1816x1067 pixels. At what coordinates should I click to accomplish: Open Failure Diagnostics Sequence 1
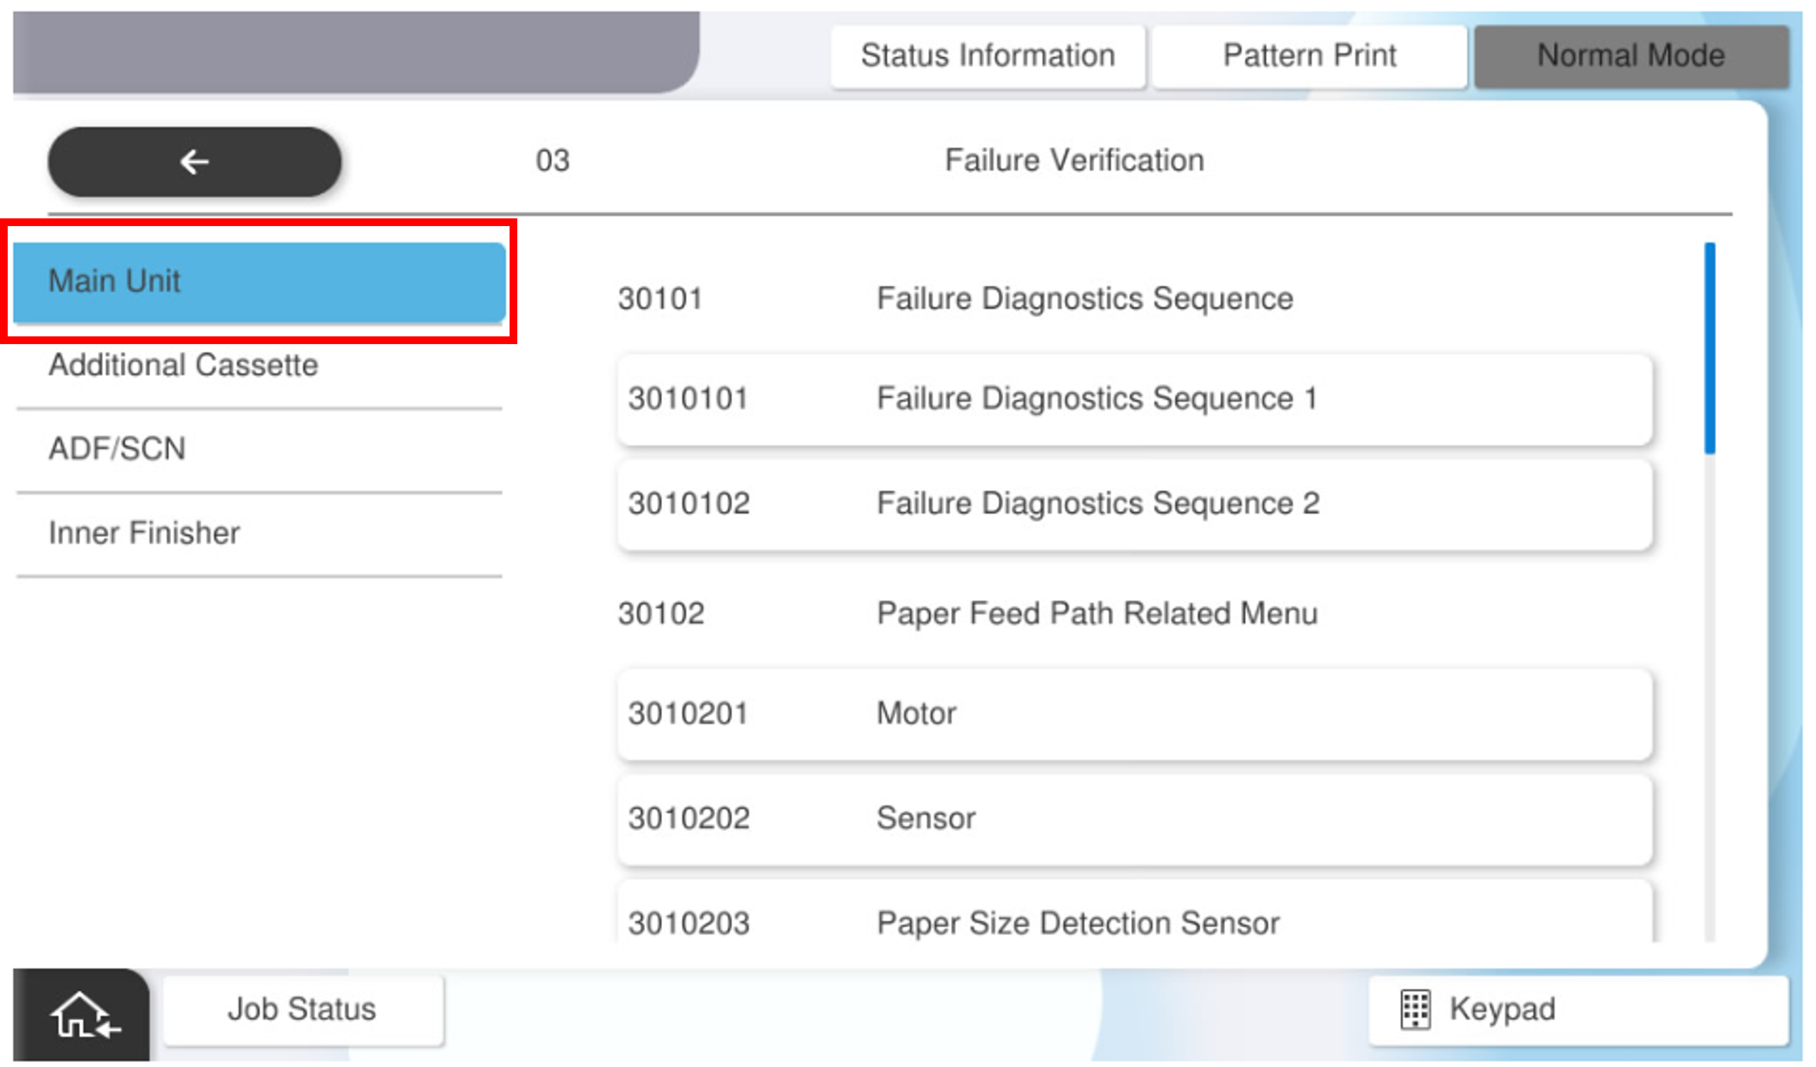point(1134,399)
